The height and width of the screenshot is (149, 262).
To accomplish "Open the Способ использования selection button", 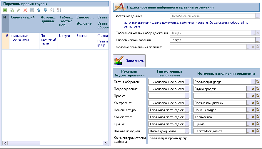I will 258,40.
